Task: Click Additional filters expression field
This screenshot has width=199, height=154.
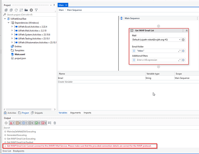Action: coord(156,60)
